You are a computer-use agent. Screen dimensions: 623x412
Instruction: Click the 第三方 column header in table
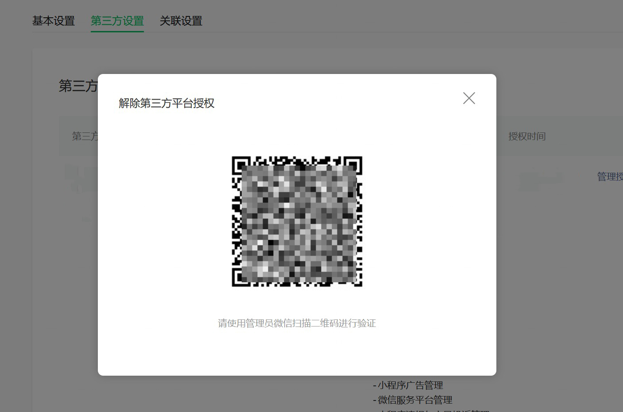coord(85,136)
